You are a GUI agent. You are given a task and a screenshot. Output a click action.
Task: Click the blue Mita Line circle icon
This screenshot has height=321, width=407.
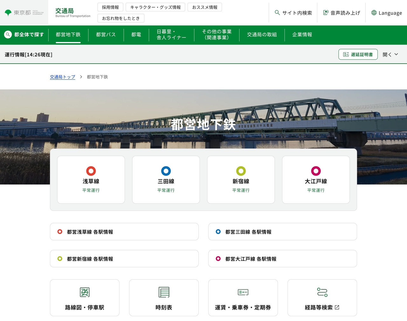(166, 171)
